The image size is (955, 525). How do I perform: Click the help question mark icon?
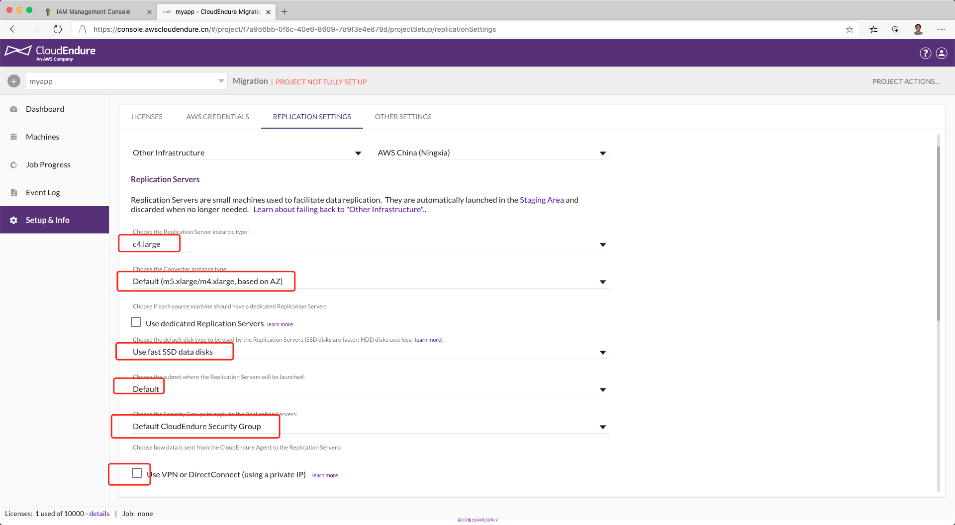(x=925, y=53)
